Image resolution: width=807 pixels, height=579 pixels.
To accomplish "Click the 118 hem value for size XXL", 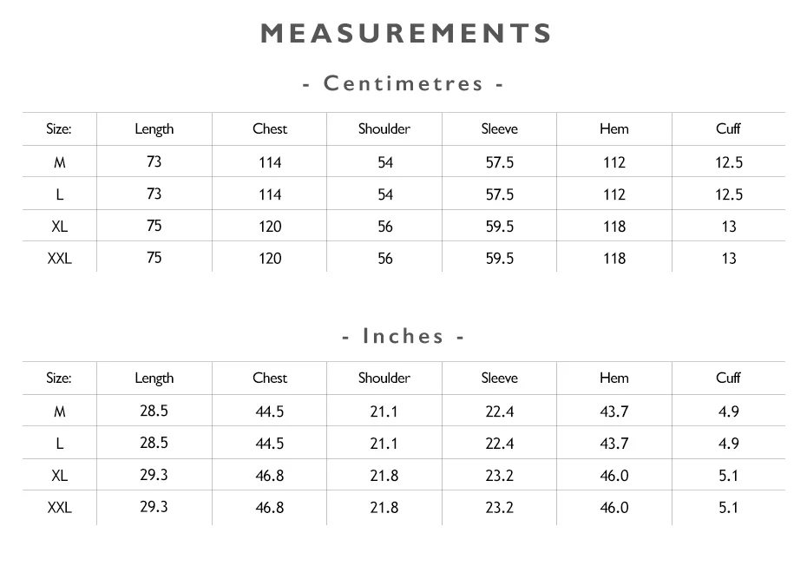I will [x=614, y=259].
